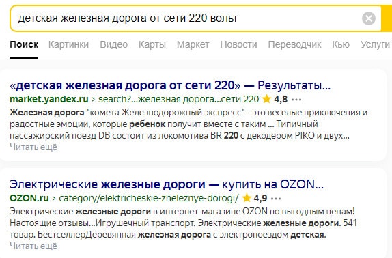This screenshot has width=392, height=258.
Task: Open the «детская железная дорога от сети 220» result title
Action: tap(170, 85)
